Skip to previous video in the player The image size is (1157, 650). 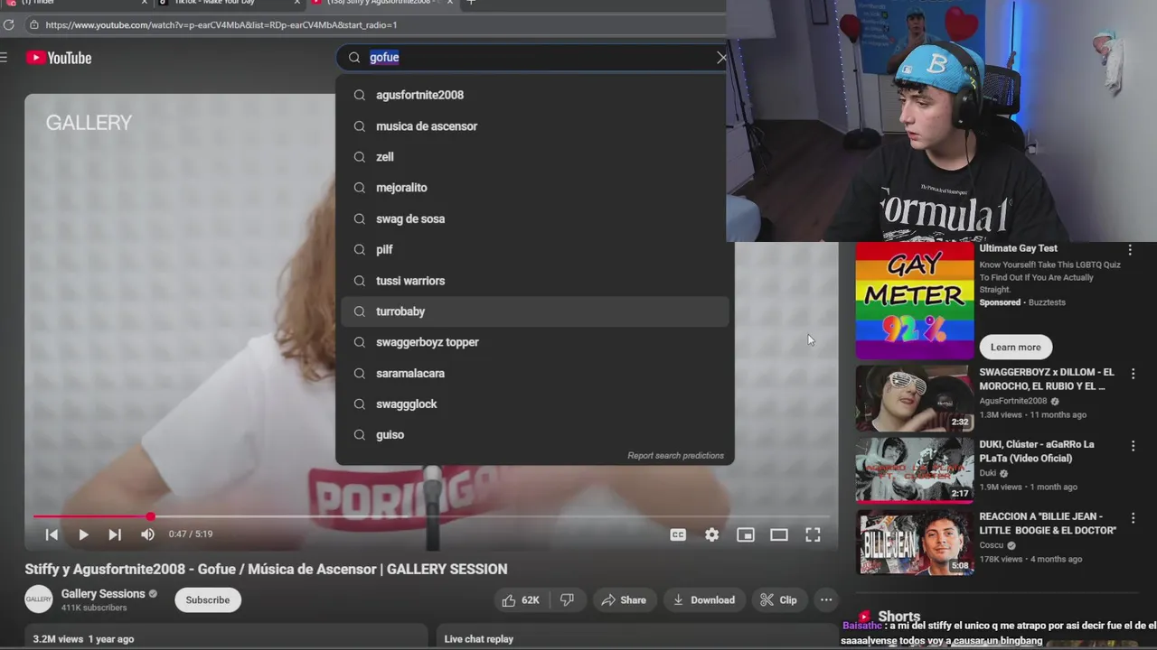click(x=52, y=534)
